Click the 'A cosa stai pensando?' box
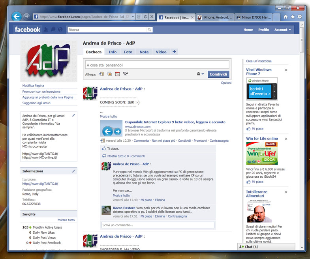Viewport: 310px width, 259px height. (x=157, y=65)
